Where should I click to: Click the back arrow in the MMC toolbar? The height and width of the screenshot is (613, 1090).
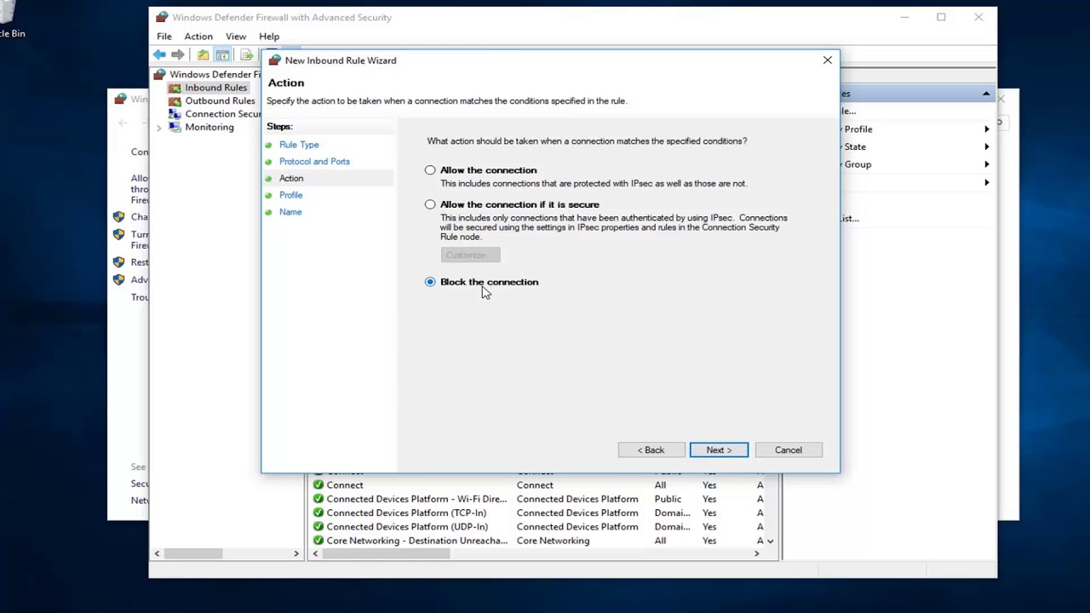159,54
